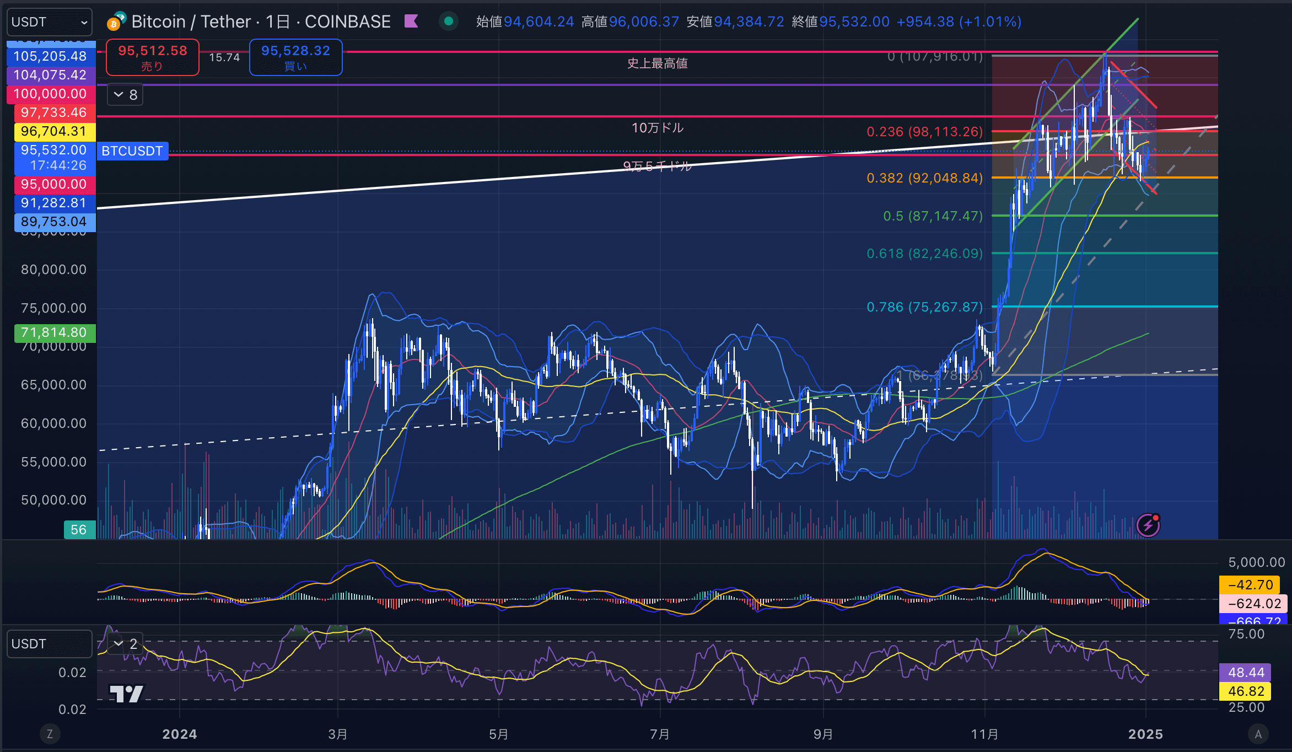This screenshot has height=752, width=1292.
Task: Select the purple 104,075.42 price label
Action: coord(50,75)
